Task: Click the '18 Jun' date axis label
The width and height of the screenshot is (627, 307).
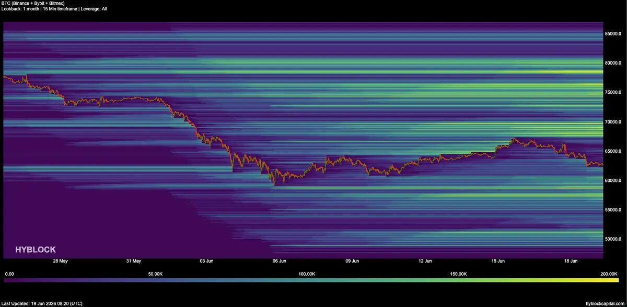Action: (x=571, y=261)
